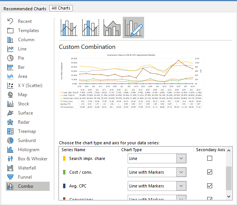Open the Pie chart category

(21, 58)
